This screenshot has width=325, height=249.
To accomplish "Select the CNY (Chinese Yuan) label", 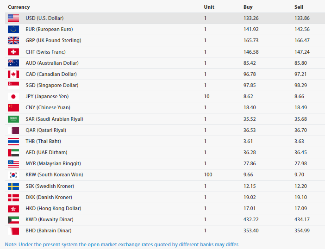I will (x=48, y=107).
